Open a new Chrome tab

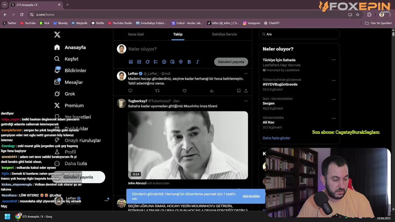point(68,5)
